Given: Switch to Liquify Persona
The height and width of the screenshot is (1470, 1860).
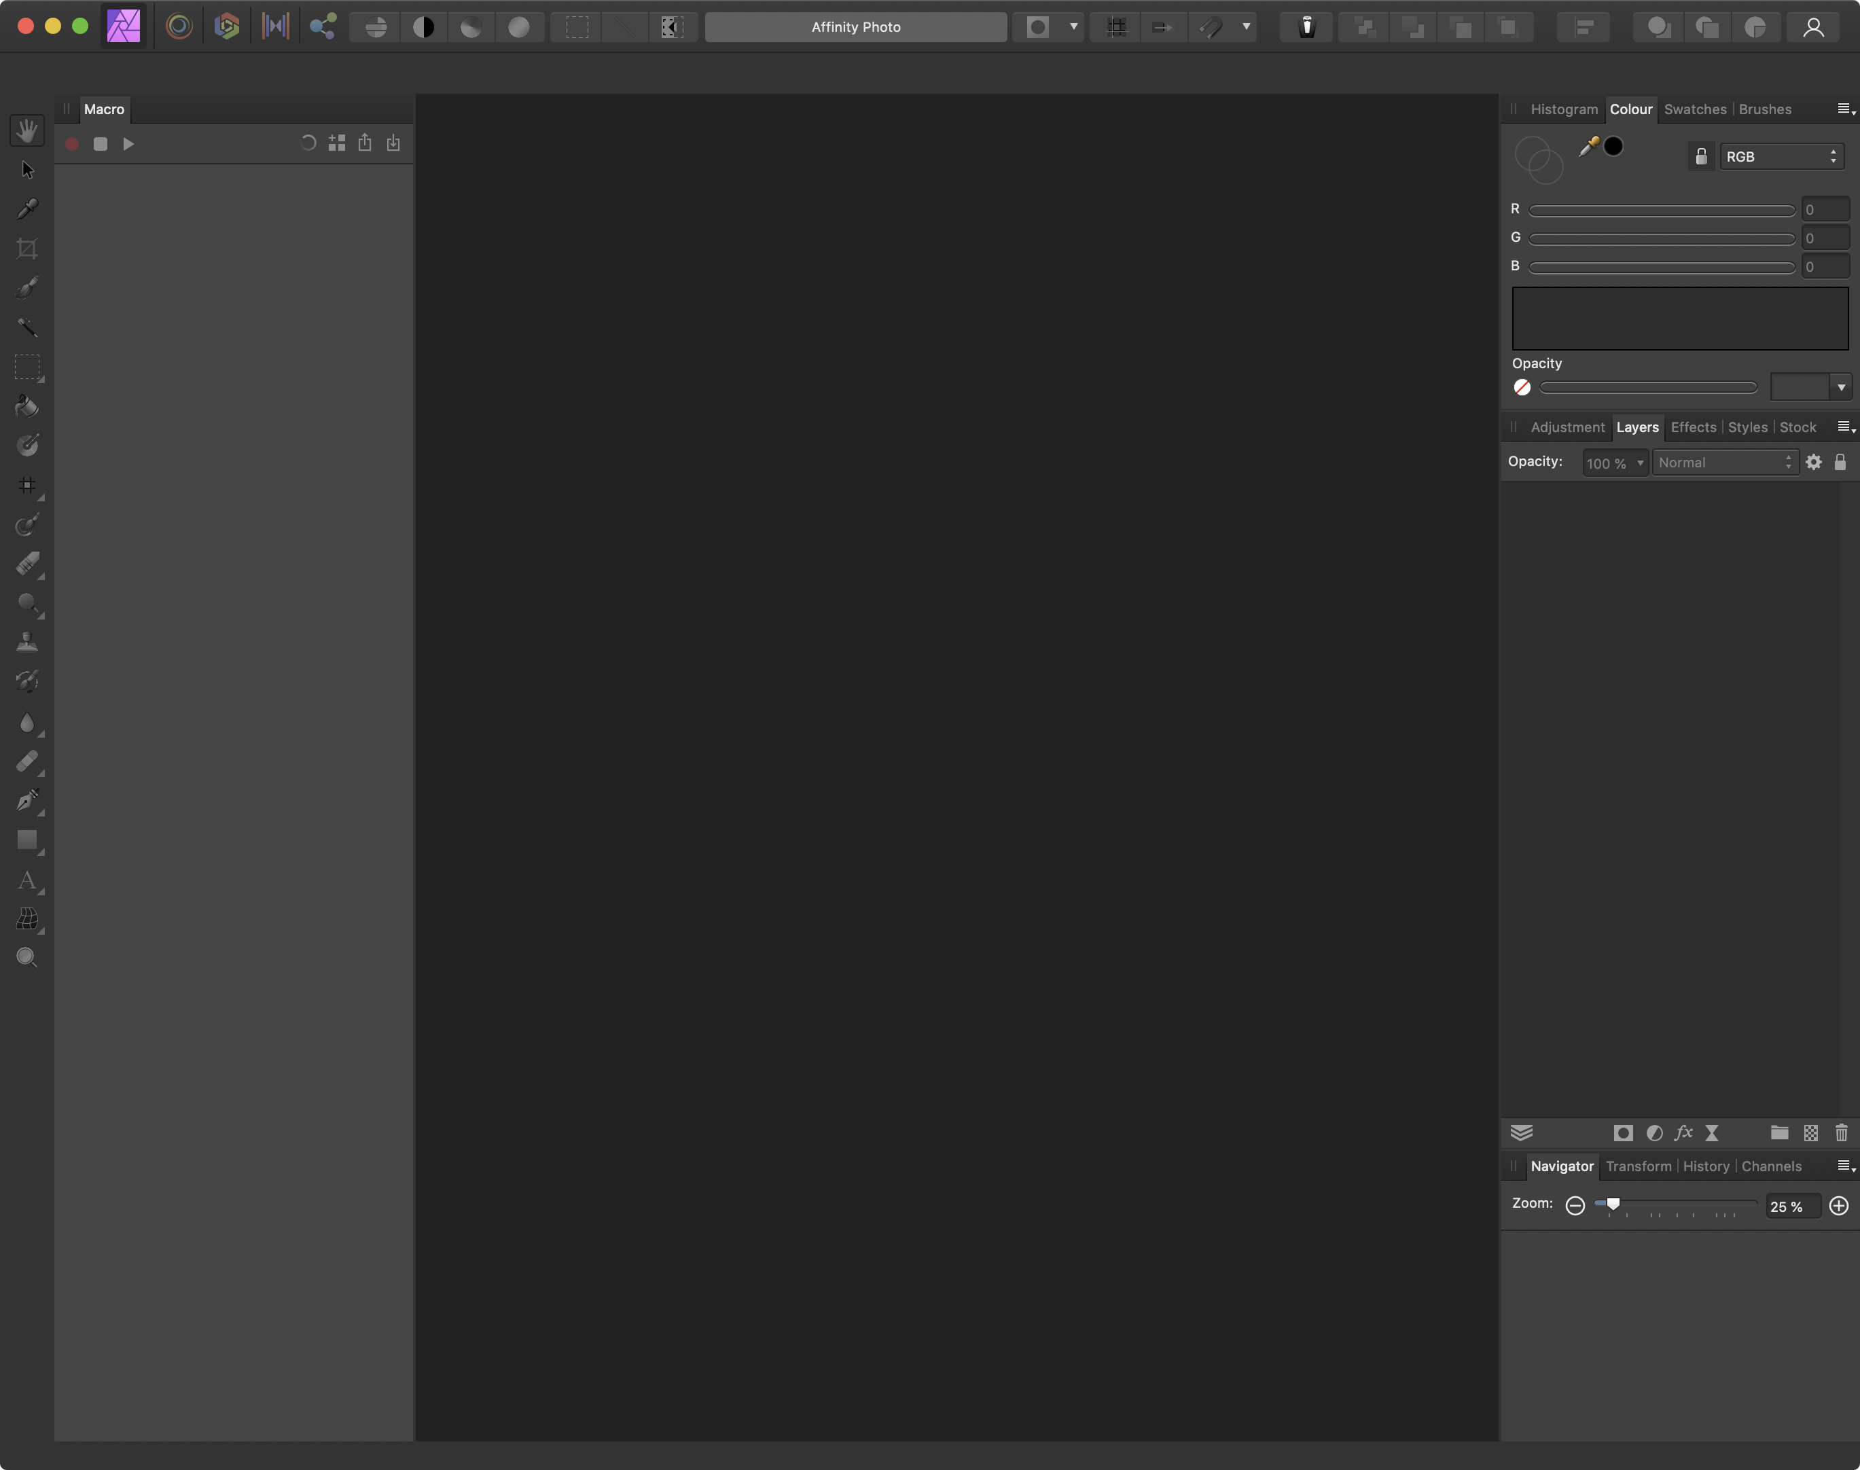Looking at the screenshot, I should (x=179, y=26).
